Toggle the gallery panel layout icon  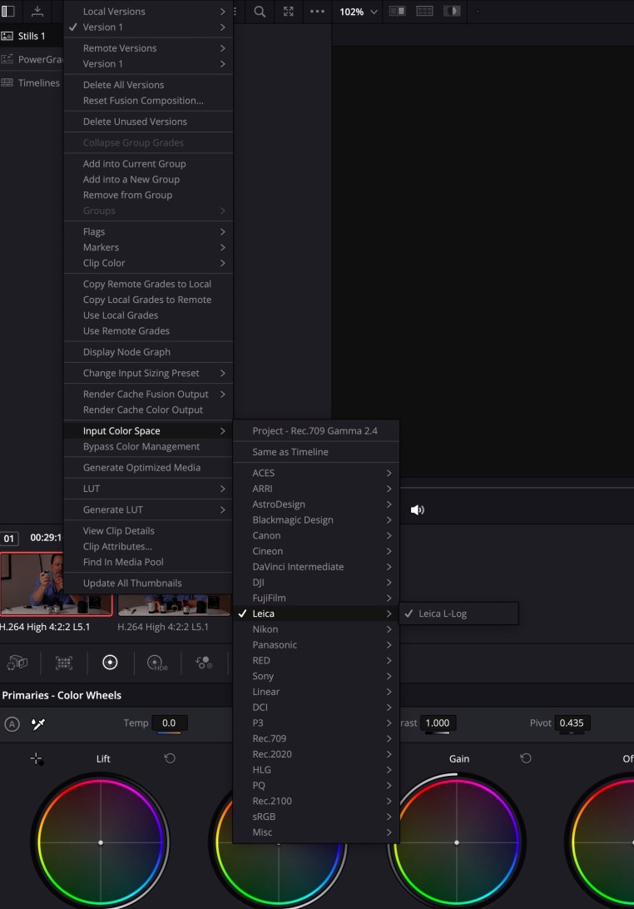pos(8,12)
